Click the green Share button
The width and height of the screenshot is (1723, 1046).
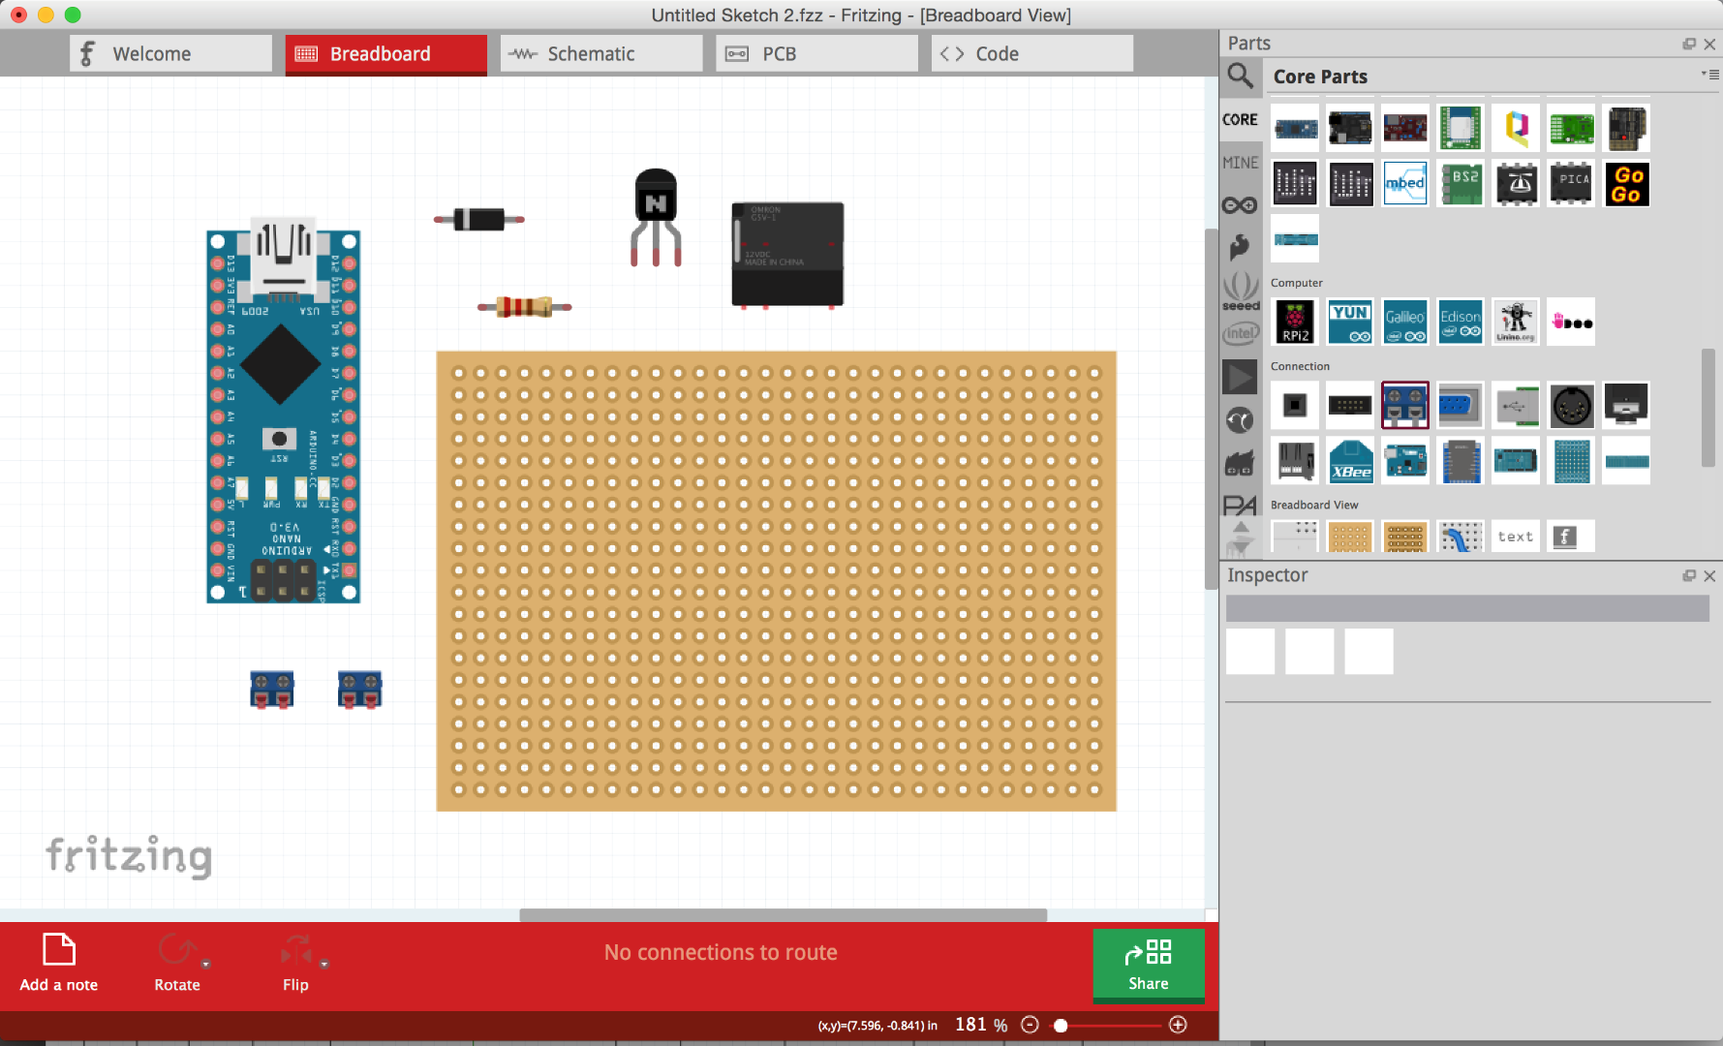click(x=1149, y=966)
